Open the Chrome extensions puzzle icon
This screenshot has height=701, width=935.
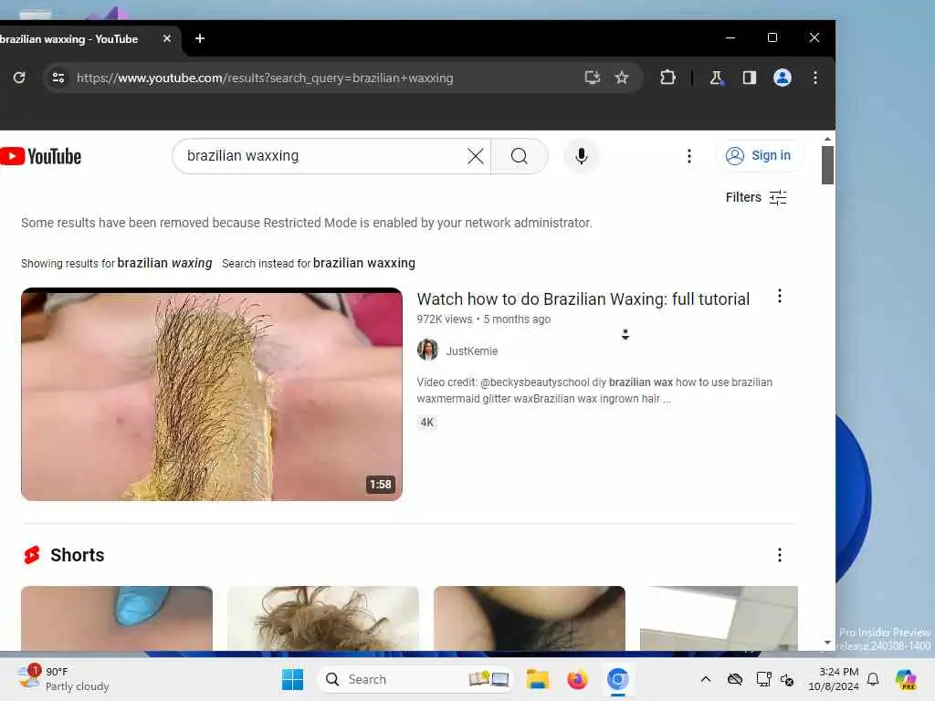coord(667,78)
